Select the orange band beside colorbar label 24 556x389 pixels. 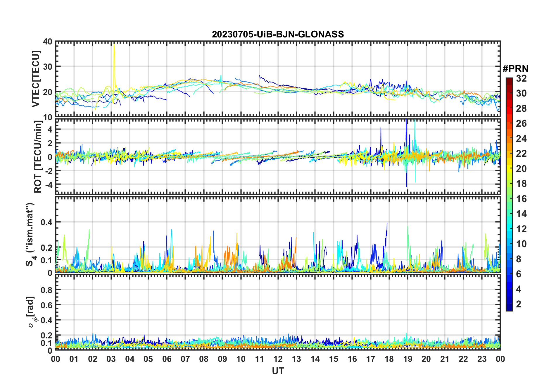click(x=509, y=138)
